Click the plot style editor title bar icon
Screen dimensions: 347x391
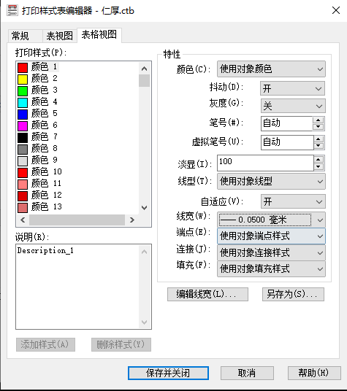click(12, 10)
